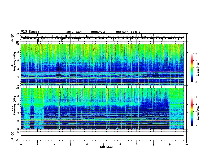Select the ch.1 "Frequency (kHz)" axis label
The height and width of the screenshot is (162, 210).
point(14,61)
